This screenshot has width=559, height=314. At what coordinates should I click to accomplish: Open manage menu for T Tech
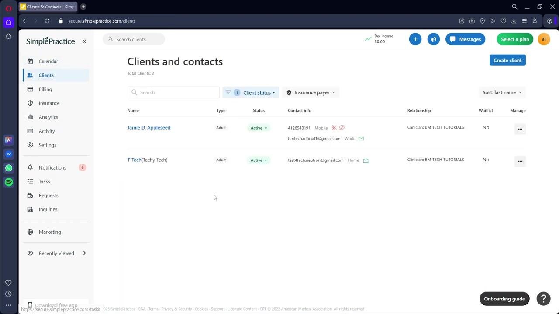click(x=520, y=161)
